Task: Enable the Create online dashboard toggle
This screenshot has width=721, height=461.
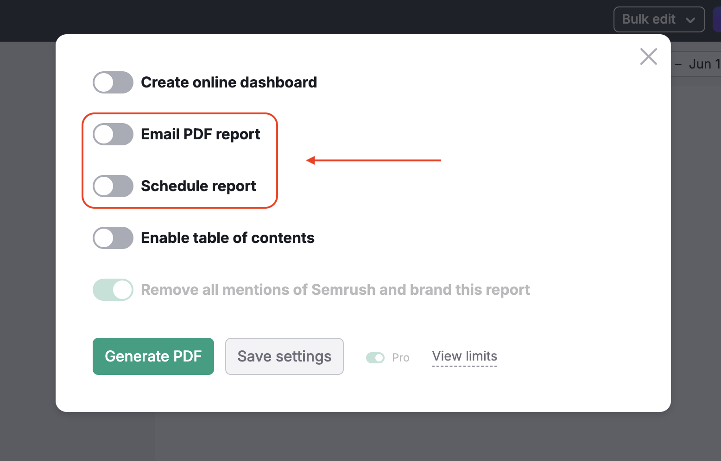Action: pos(113,82)
